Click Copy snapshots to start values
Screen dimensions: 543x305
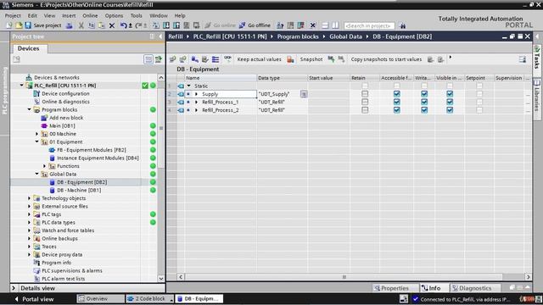click(386, 59)
